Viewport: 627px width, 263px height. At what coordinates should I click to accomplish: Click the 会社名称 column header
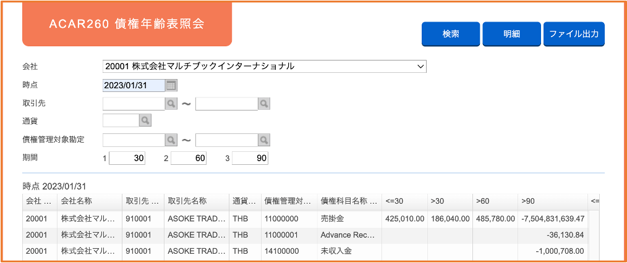click(90, 201)
